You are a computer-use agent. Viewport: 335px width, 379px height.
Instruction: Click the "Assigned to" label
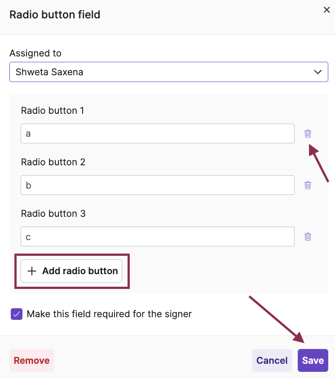click(35, 53)
